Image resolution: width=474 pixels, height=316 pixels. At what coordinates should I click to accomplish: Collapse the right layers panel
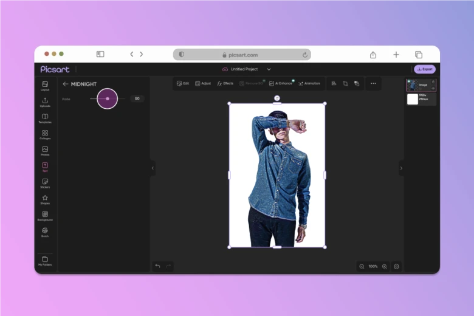point(400,168)
